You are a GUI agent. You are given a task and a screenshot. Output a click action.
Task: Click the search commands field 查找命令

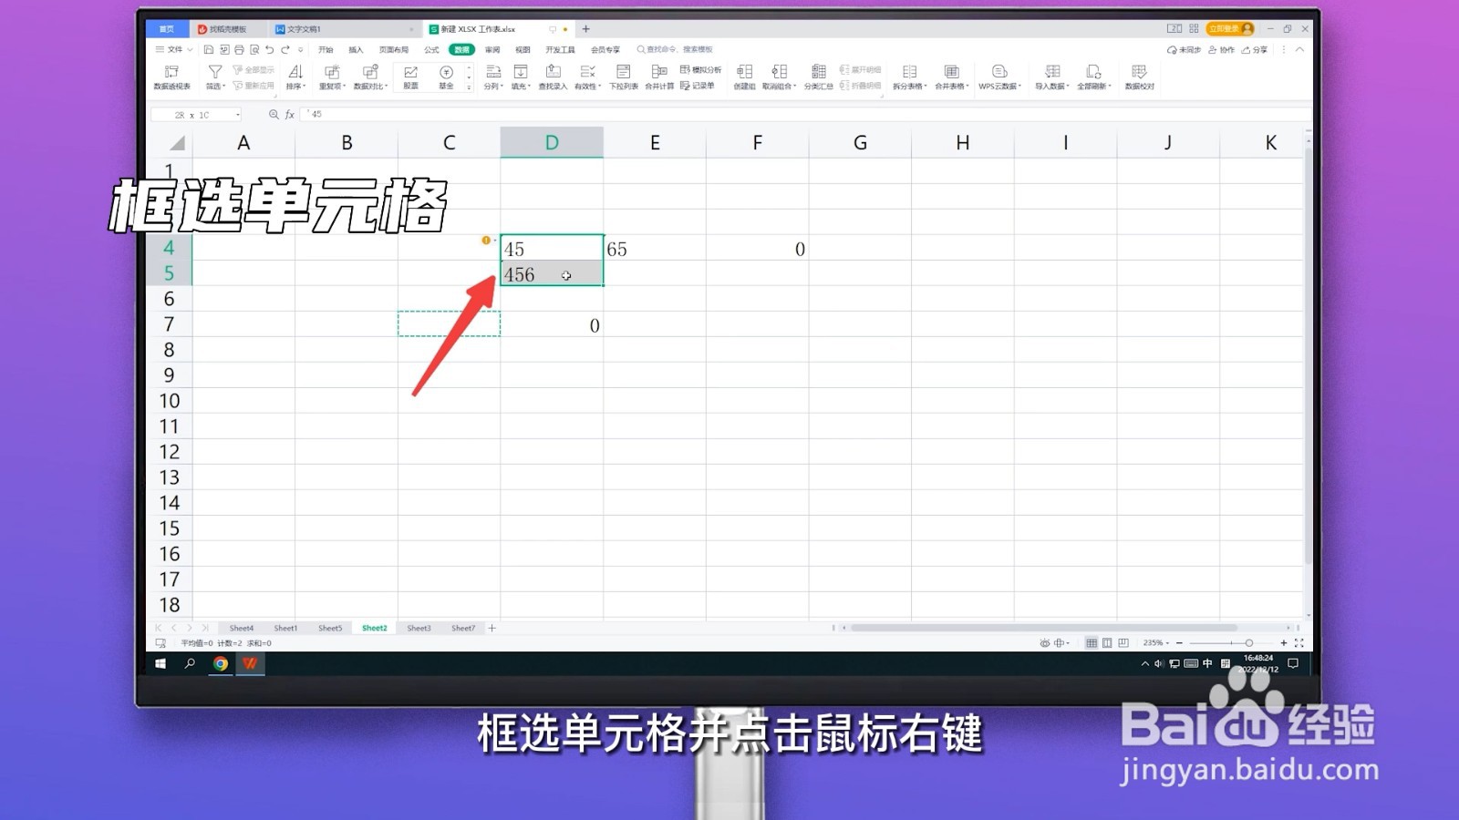(x=675, y=49)
